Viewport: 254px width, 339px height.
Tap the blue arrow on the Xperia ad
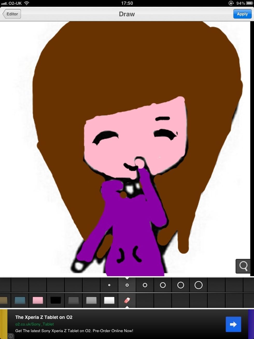[233, 324]
